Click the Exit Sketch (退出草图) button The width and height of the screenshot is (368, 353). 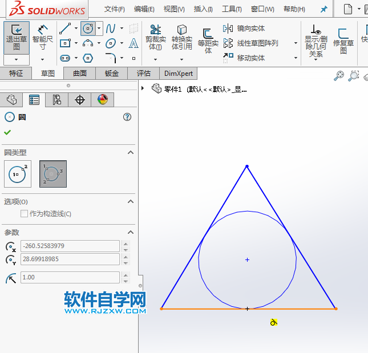pos(17,38)
